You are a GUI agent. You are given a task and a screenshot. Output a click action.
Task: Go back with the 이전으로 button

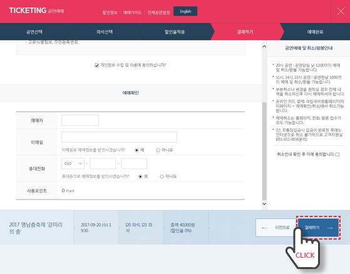tap(276, 228)
